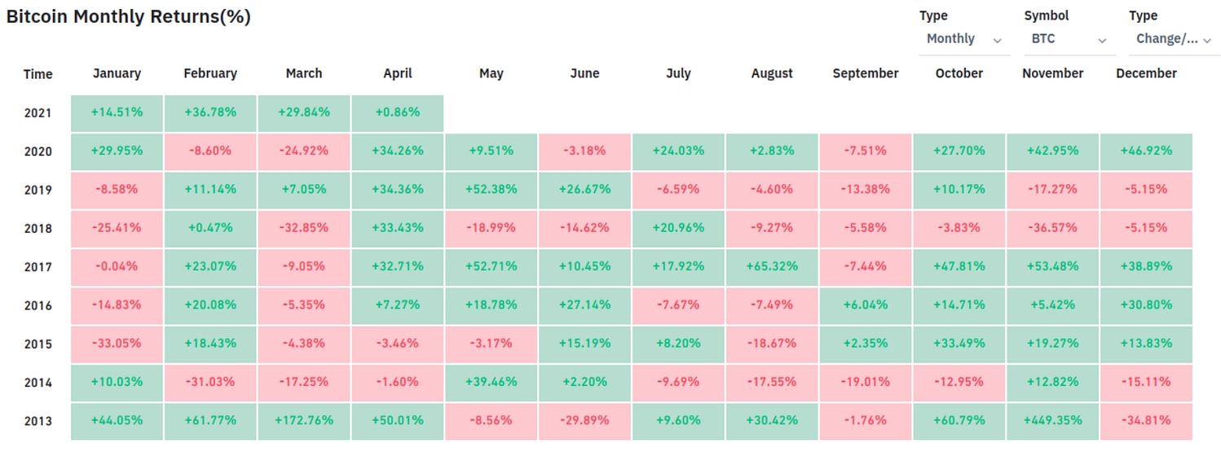Click the Bitcoin Monthly Returns(%) title
Screen dimensions: 1221x452
point(129,17)
